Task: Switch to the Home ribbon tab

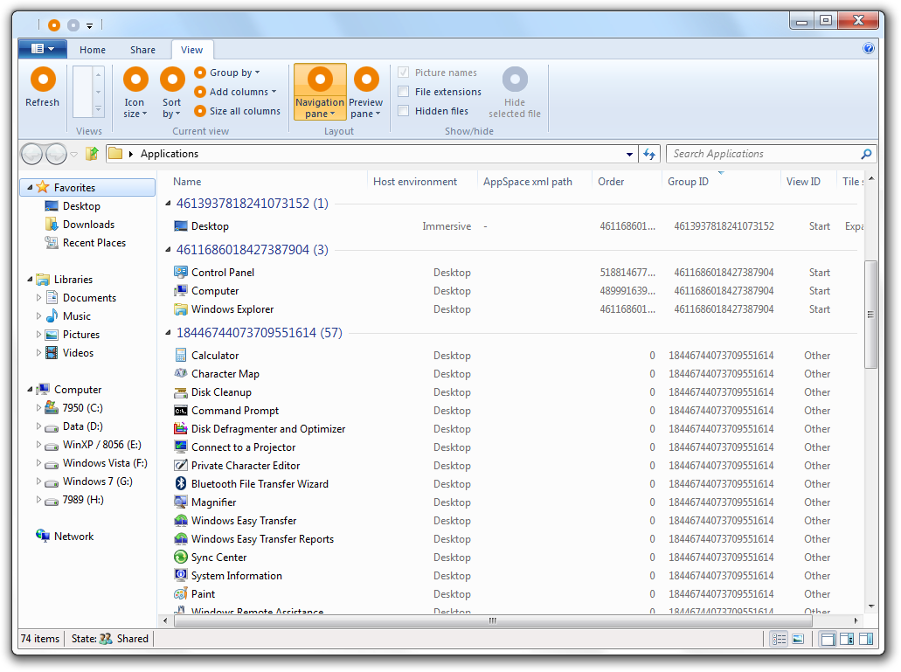Action: (93, 50)
